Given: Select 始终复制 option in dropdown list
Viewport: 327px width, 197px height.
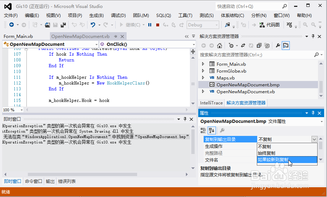Looking at the screenshot, I should pyautogui.click(x=287, y=153).
